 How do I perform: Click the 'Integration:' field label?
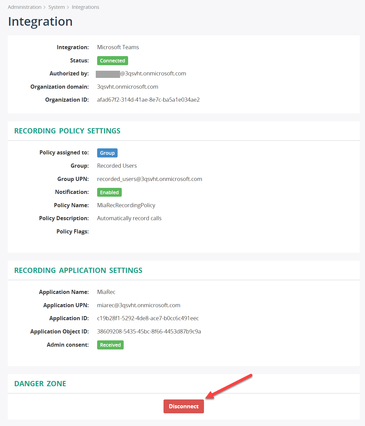(73, 47)
